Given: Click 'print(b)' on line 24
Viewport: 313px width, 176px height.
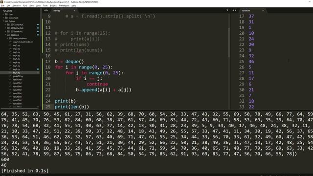Looking at the screenshot, I should [x=65, y=101].
